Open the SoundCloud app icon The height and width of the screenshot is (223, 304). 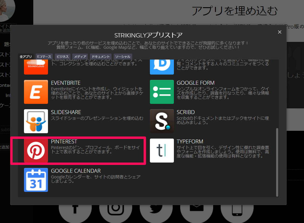tap(36, 67)
